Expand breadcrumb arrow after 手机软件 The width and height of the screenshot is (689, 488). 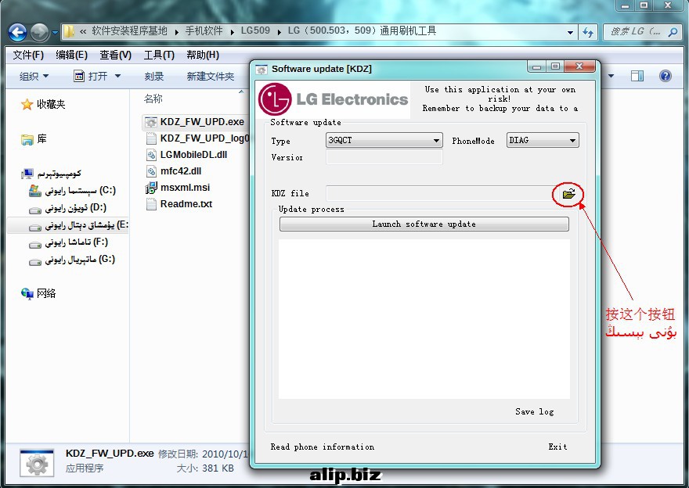coord(232,31)
